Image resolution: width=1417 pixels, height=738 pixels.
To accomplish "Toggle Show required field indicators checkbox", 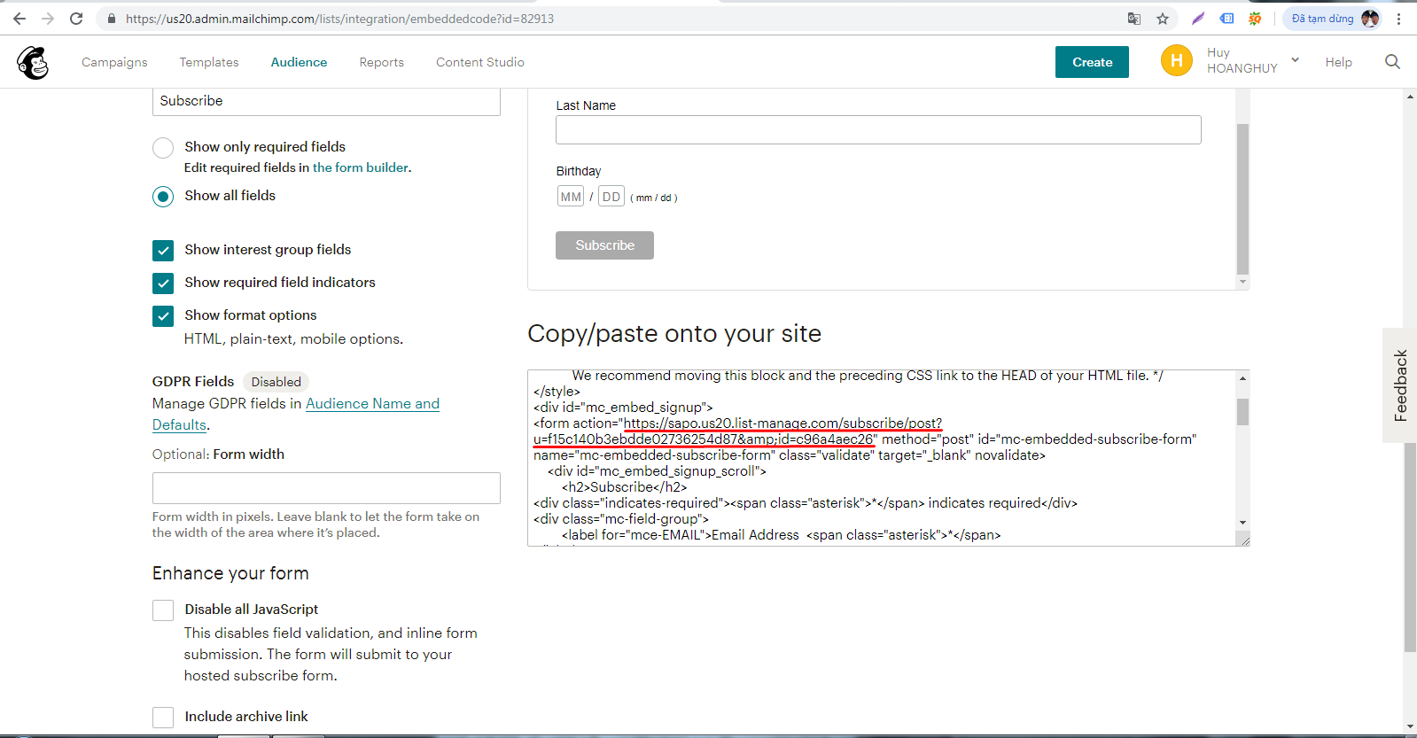I will coord(163,284).
